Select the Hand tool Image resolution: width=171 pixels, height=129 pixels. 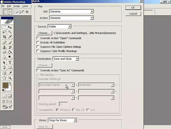[x=5, y=78]
